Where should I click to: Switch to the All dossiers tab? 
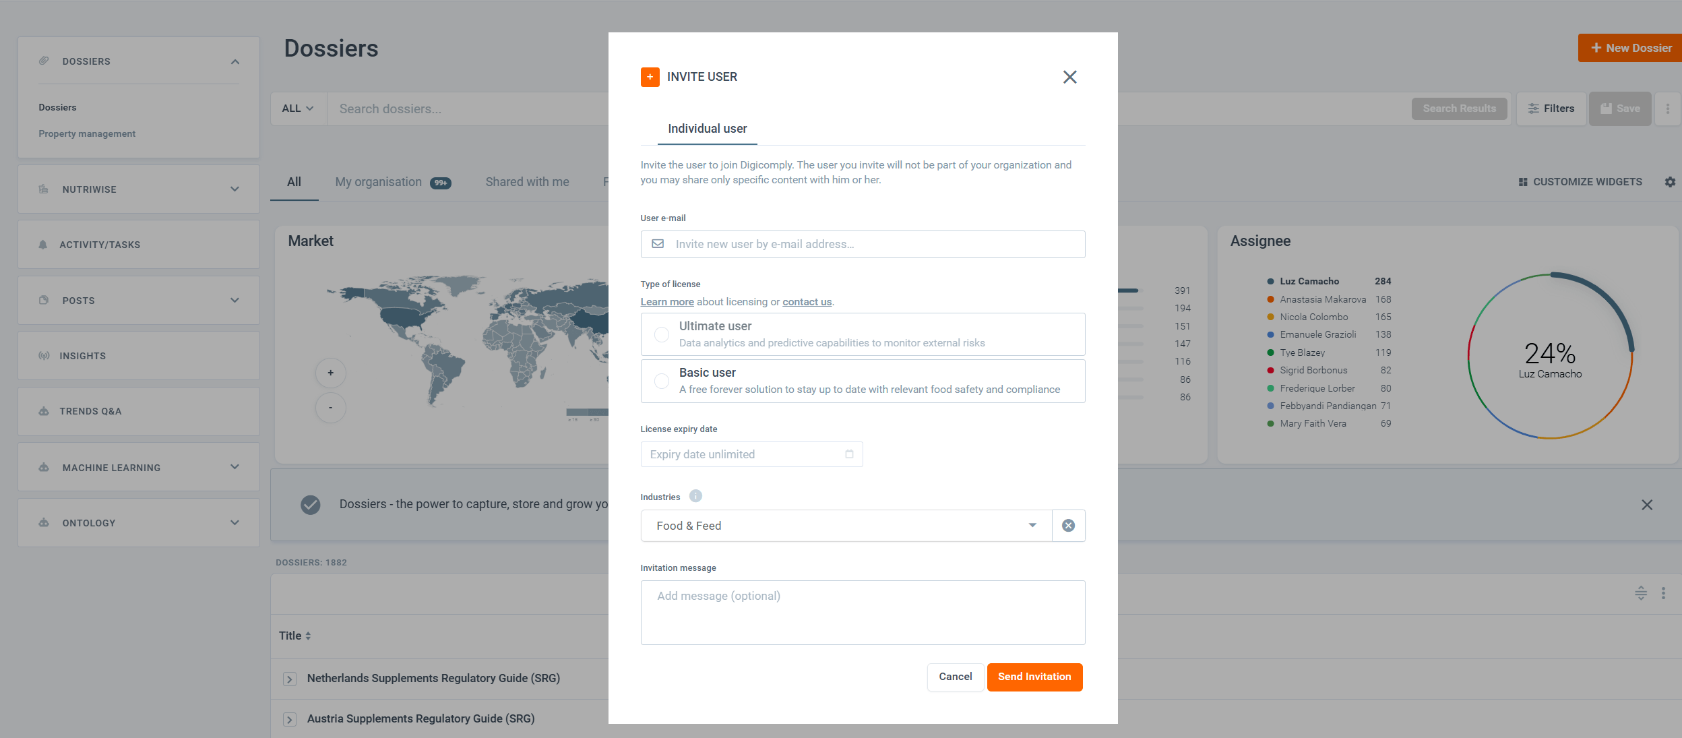294,182
